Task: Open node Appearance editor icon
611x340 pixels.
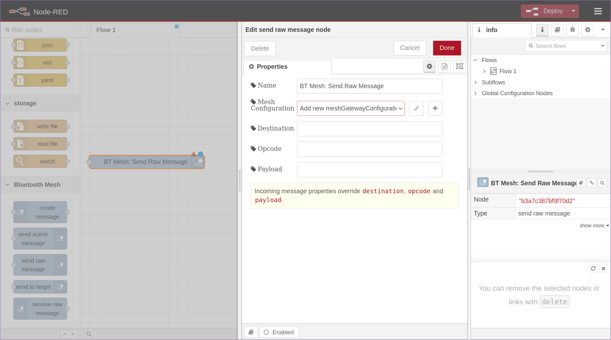Action: coord(459,67)
